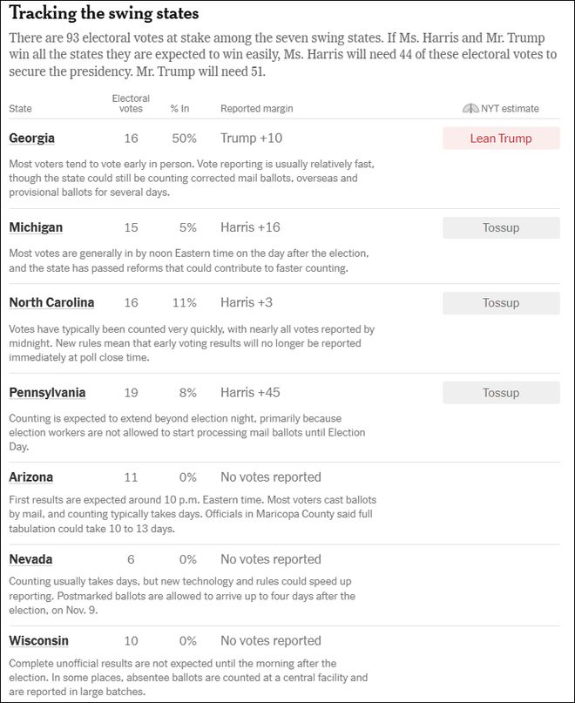Click the State column header
Screen dimensions: 575x703
pos(20,109)
